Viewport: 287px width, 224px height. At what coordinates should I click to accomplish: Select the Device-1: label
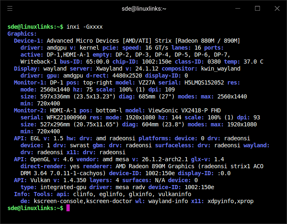[29, 41]
